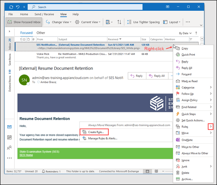
Task: Choose Archive in context menu
Action: (193, 179)
